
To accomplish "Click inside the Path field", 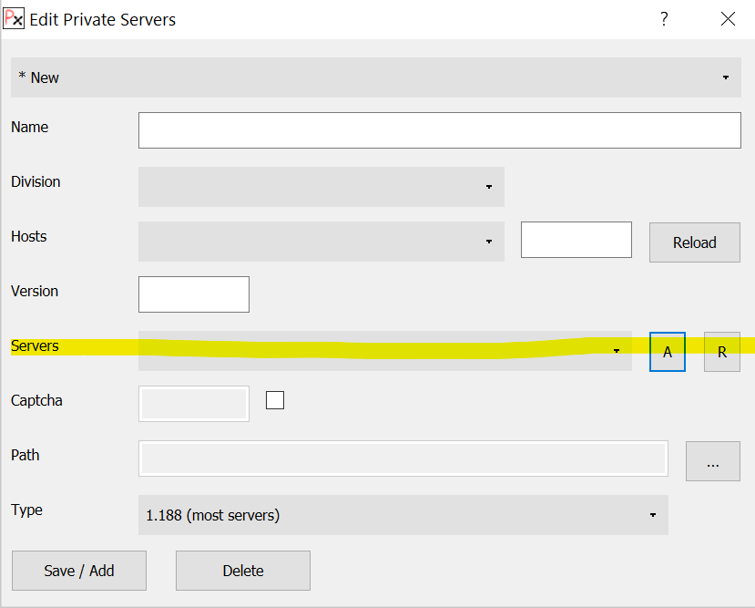I will click(403, 459).
